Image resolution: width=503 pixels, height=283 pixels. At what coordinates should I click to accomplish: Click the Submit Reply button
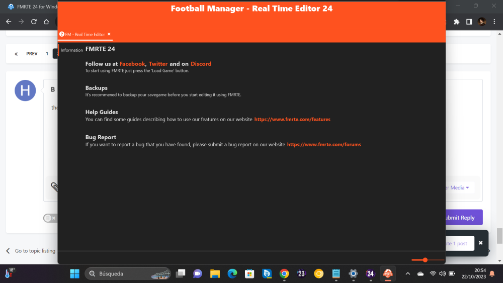coord(464,217)
